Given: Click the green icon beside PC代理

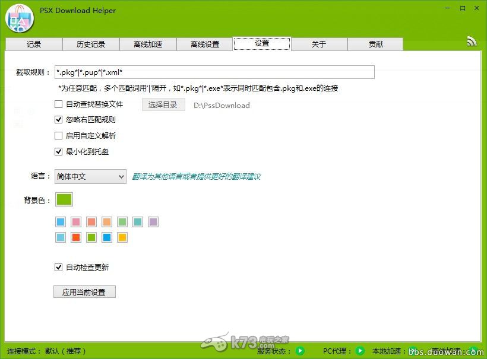Looking at the screenshot, I should [x=360, y=351].
